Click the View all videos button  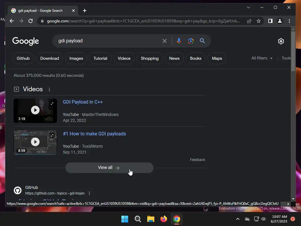[109, 167]
